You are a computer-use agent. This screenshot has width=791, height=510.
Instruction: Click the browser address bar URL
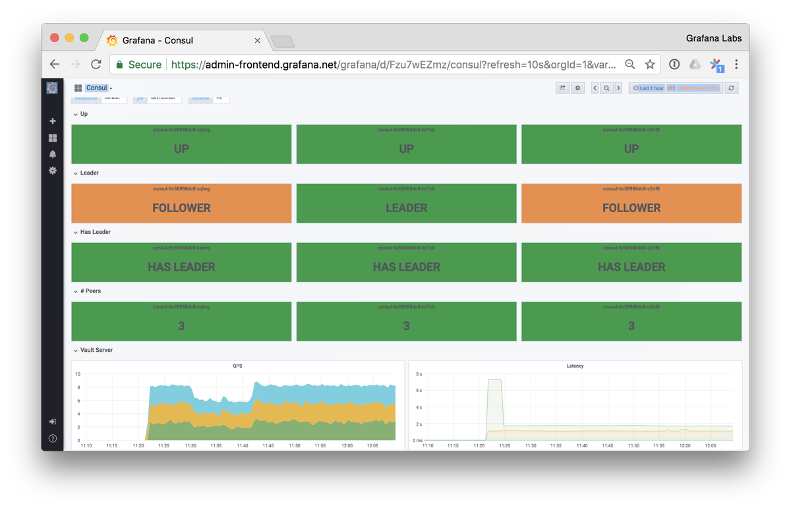tap(394, 65)
